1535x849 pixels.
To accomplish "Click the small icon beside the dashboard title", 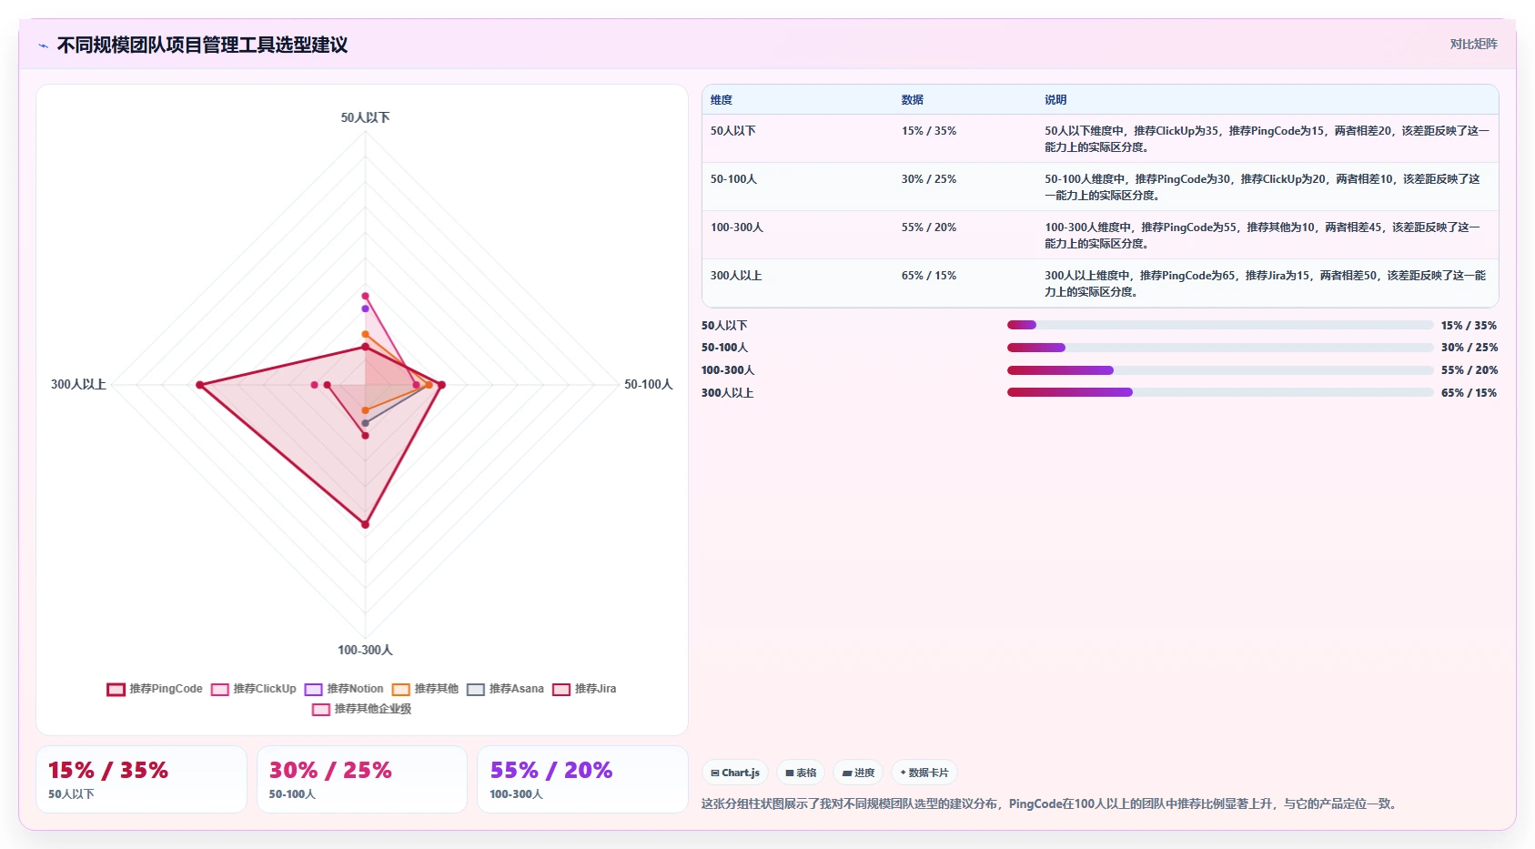I will 43,45.
